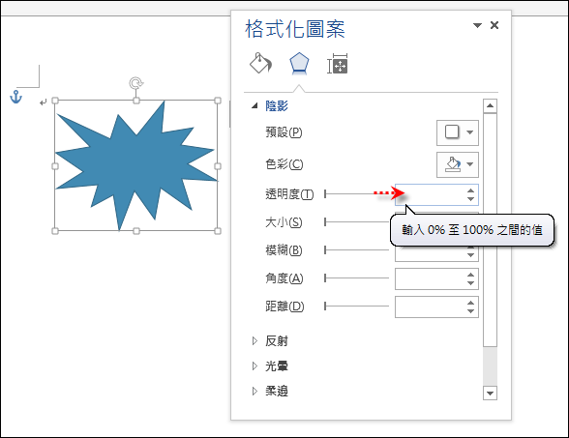569x438 pixels.
Task: Click the shape's top-left resize handle
Action: (55, 101)
